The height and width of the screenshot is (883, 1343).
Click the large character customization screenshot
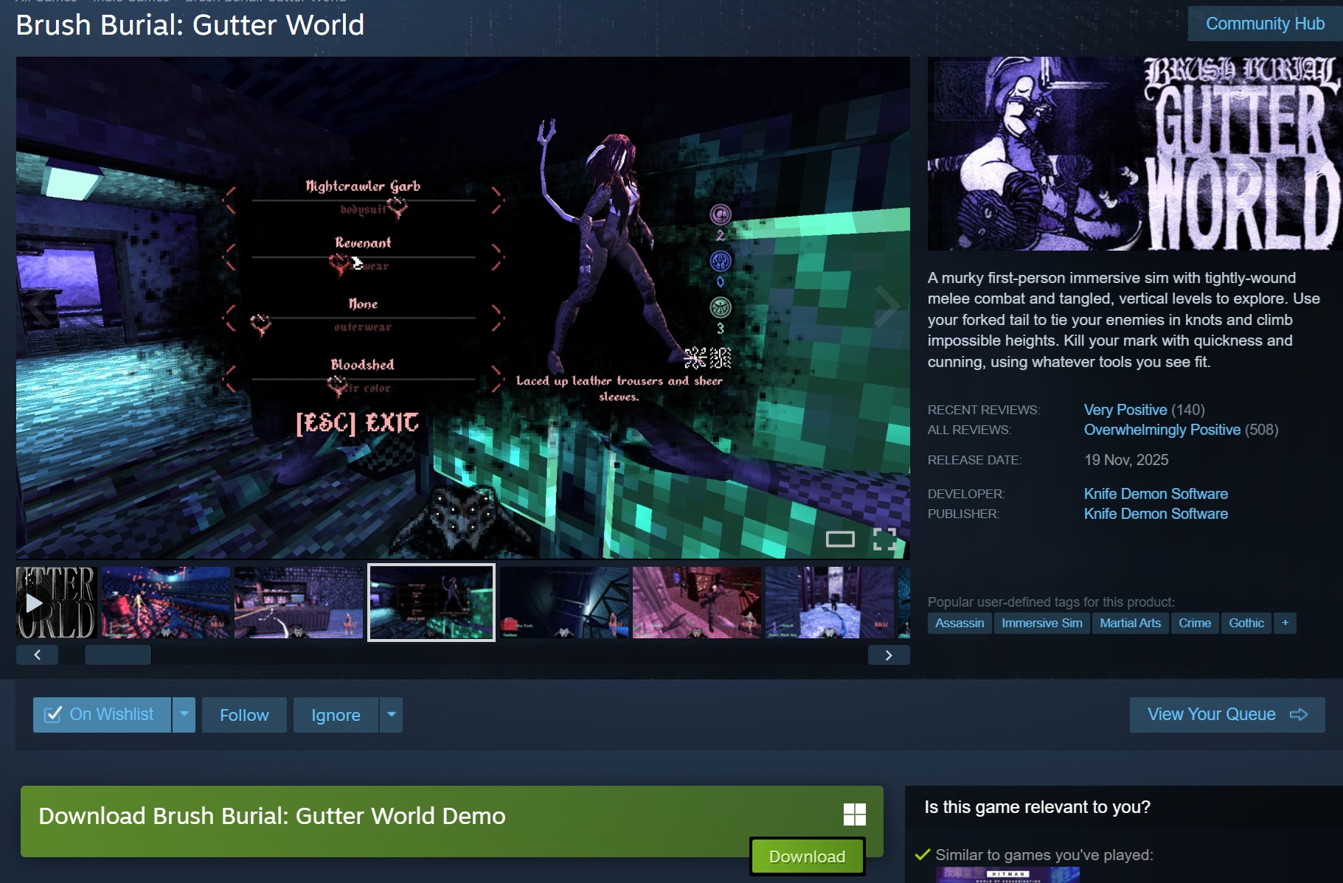point(463,307)
